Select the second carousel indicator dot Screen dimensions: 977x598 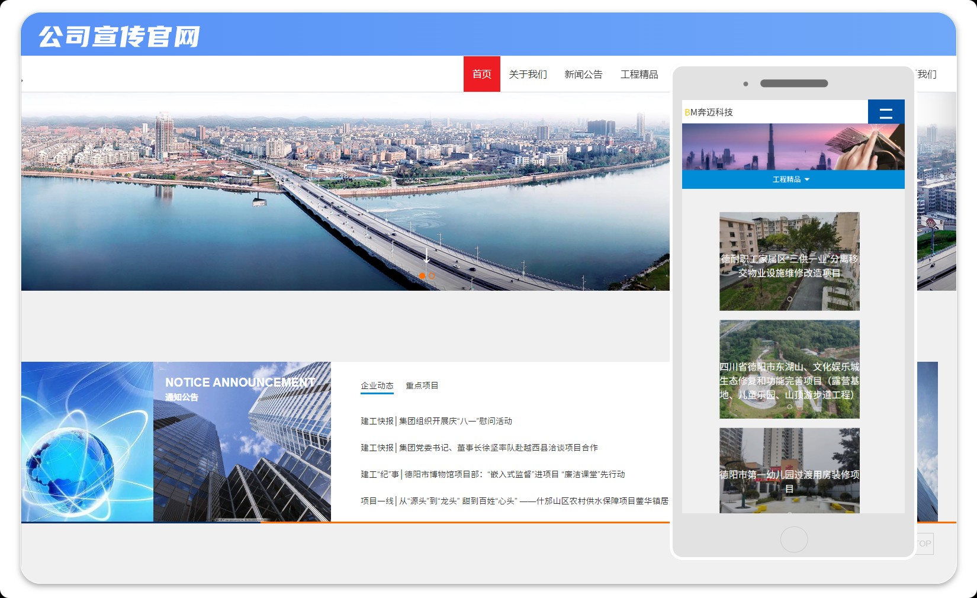[432, 276]
